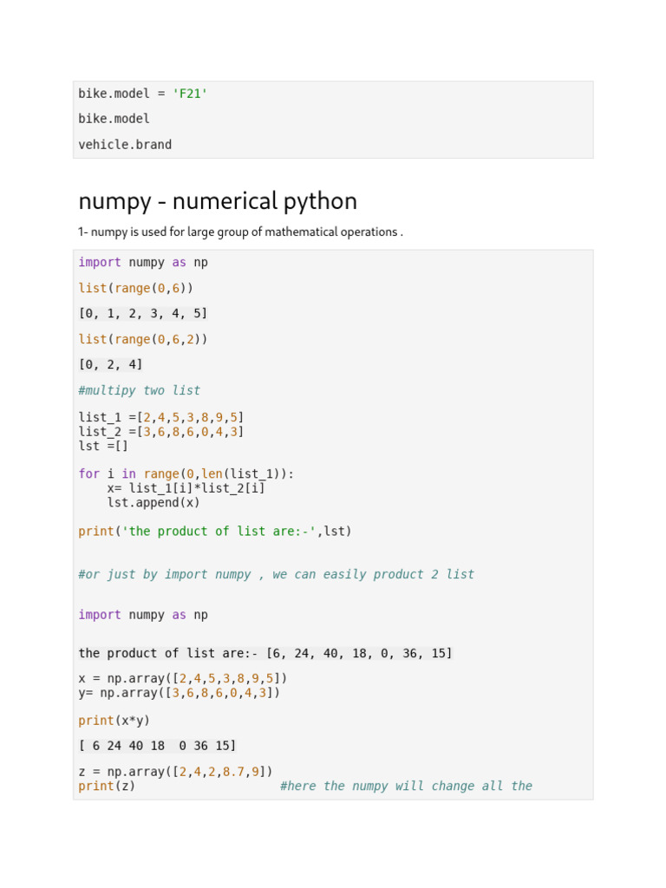Click the list_2 assignment line
This screenshot has width=666, height=888.
coord(161,431)
